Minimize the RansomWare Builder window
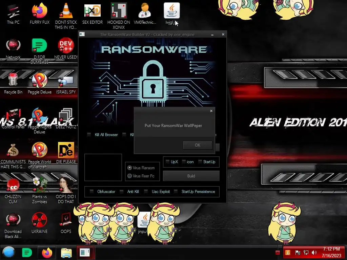Screen dimensions: 347x260 coord(212,35)
